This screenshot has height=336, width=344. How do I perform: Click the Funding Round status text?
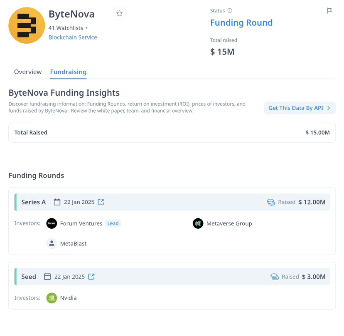pyautogui.click(x=241, y=22)
